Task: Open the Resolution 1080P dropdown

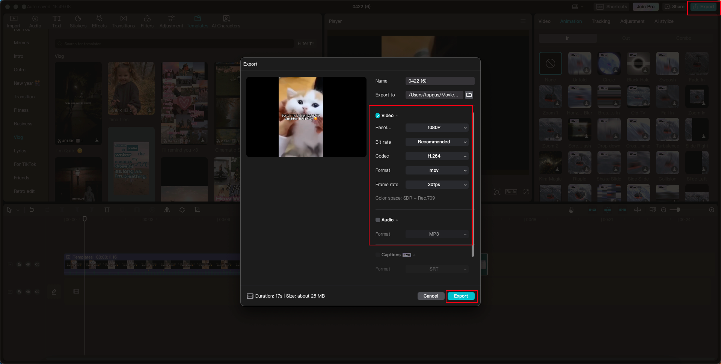Action: click(x=437, y=128)
